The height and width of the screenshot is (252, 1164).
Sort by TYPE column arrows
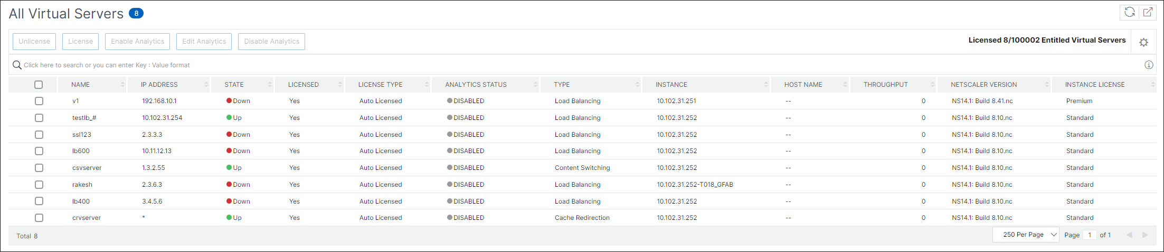tap(637, 85)
